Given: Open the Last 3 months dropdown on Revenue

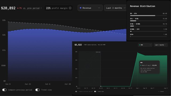Looking at the screenshot, I should point(115,8).
